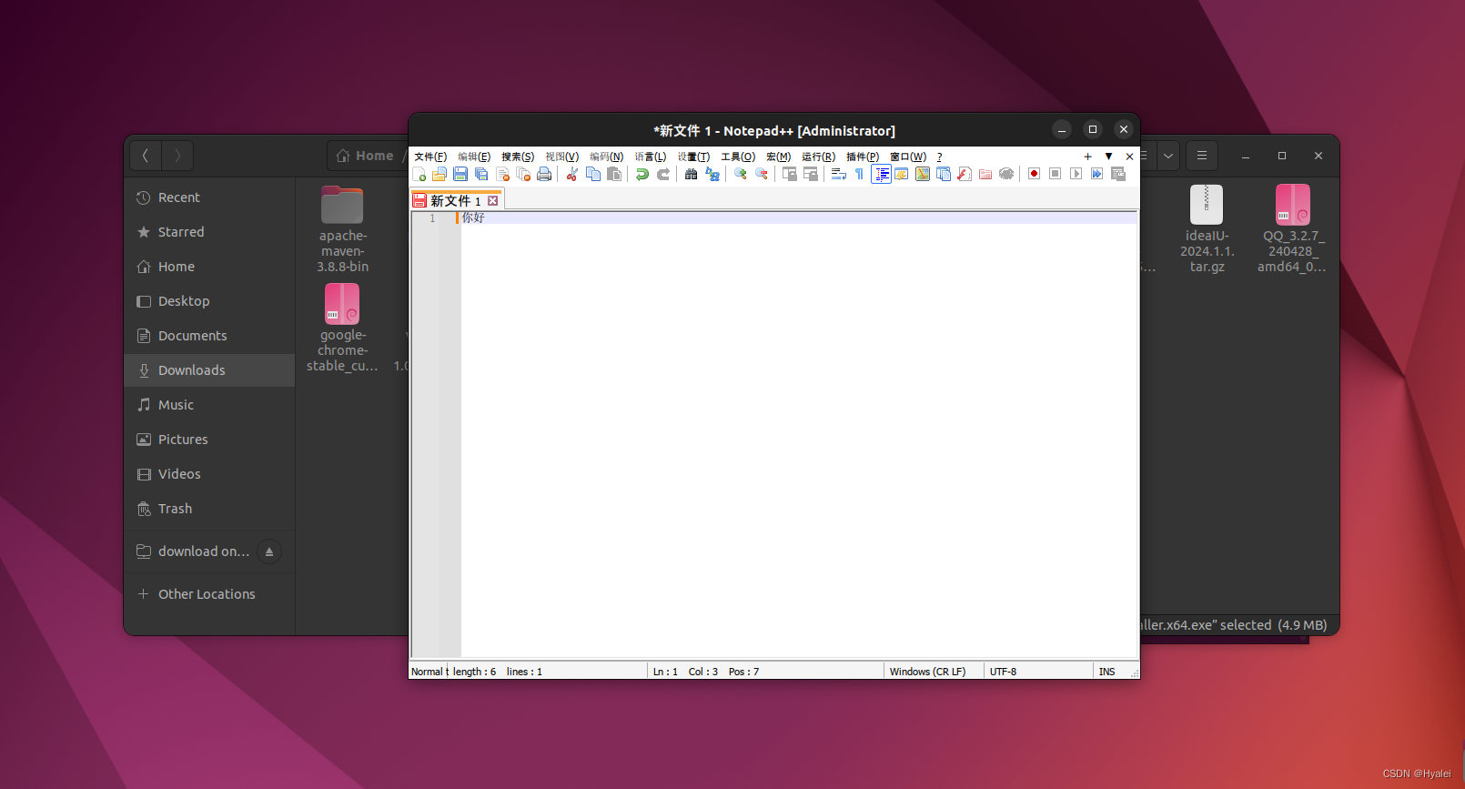Toggle the Monitoring eye icon
This screenshot has width=1465, height=789.
pos(1006,174)
